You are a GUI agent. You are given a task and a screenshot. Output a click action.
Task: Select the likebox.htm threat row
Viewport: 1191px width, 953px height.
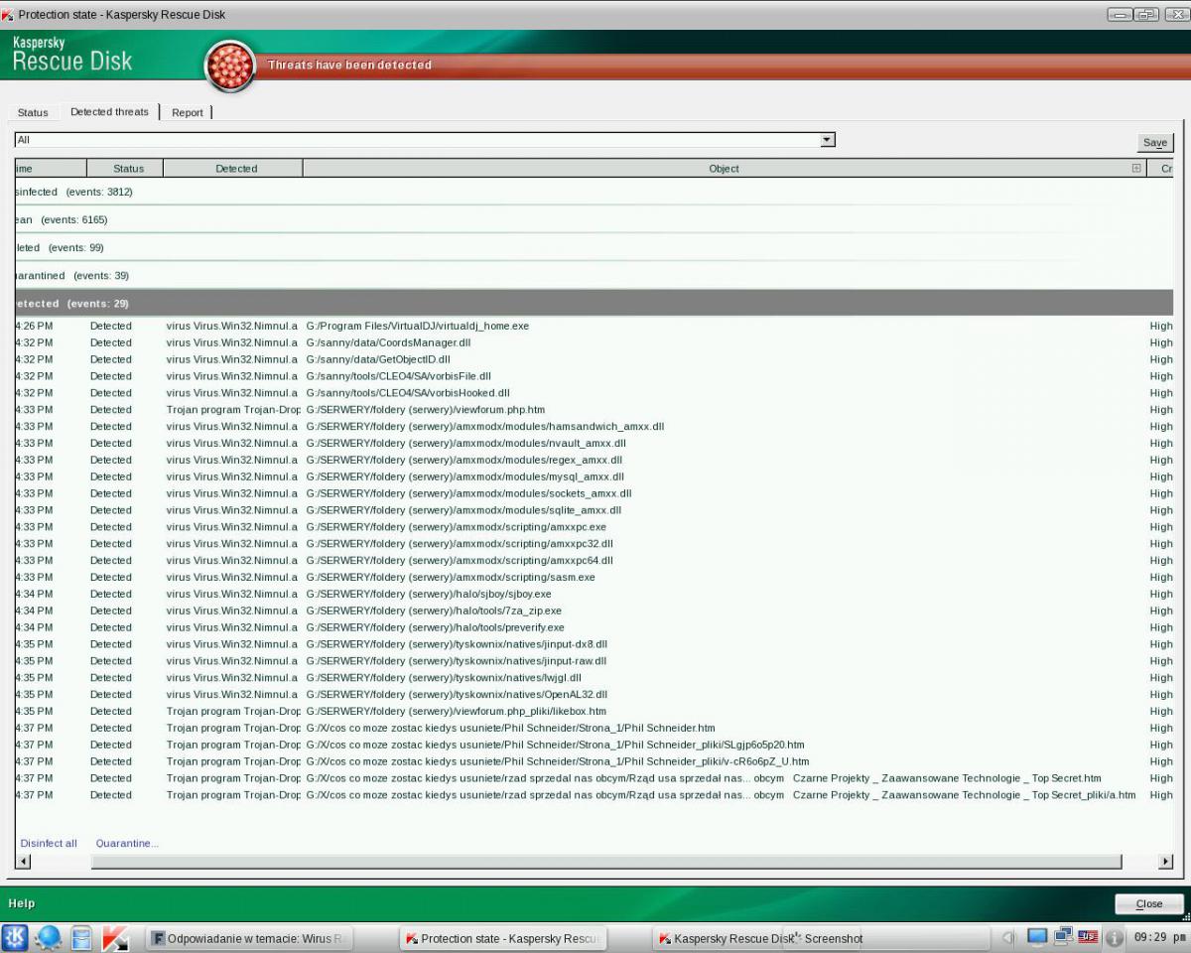(594, 711)
